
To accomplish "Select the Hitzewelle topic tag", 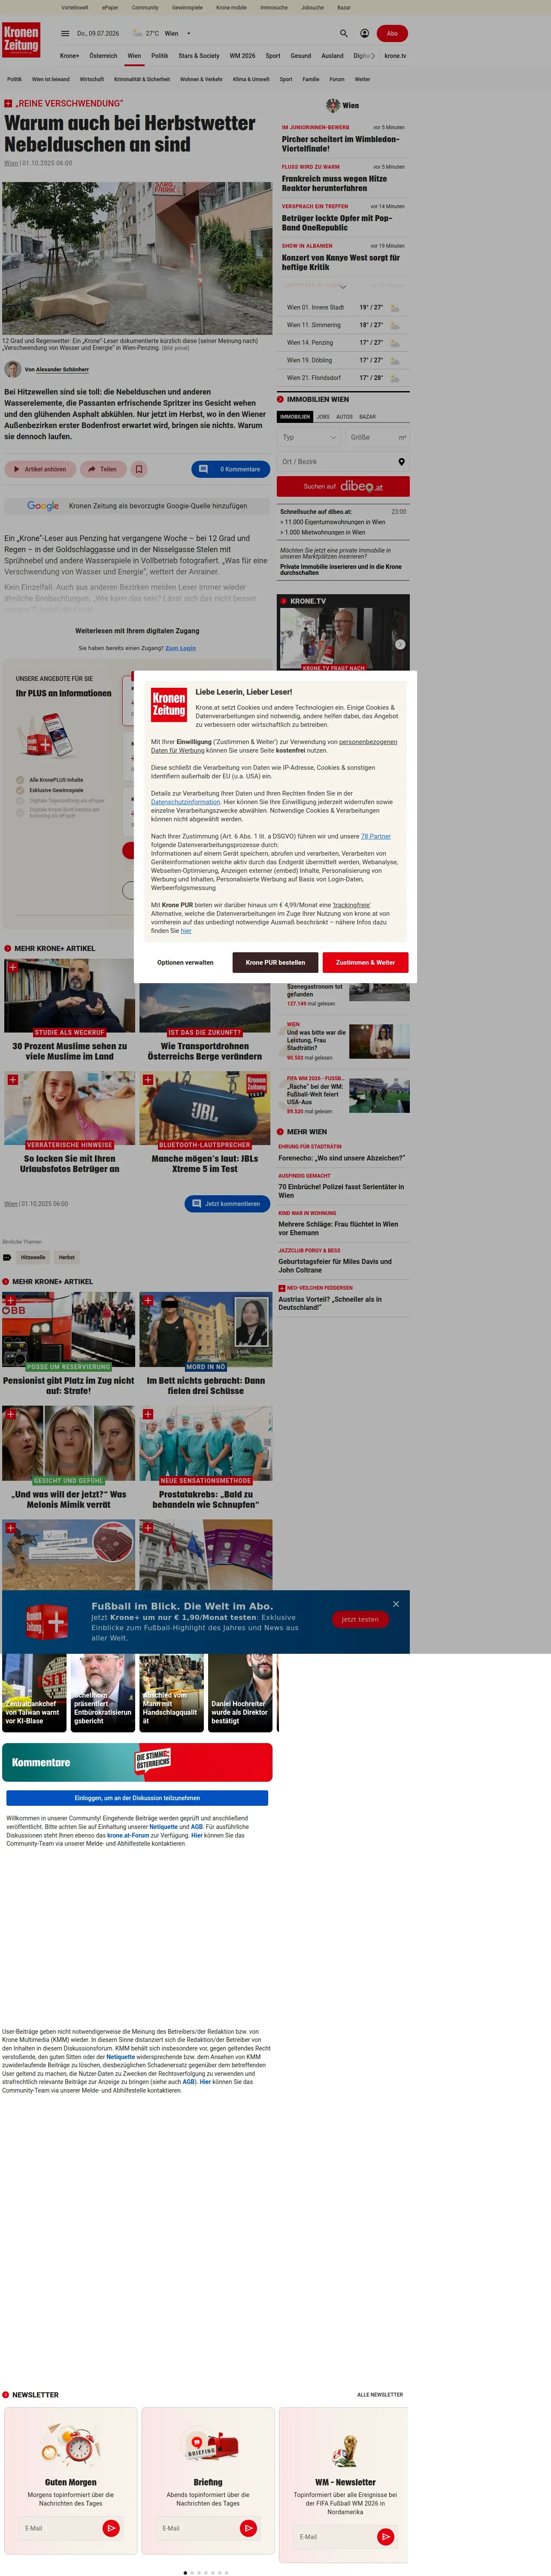I will point(33,1257).
